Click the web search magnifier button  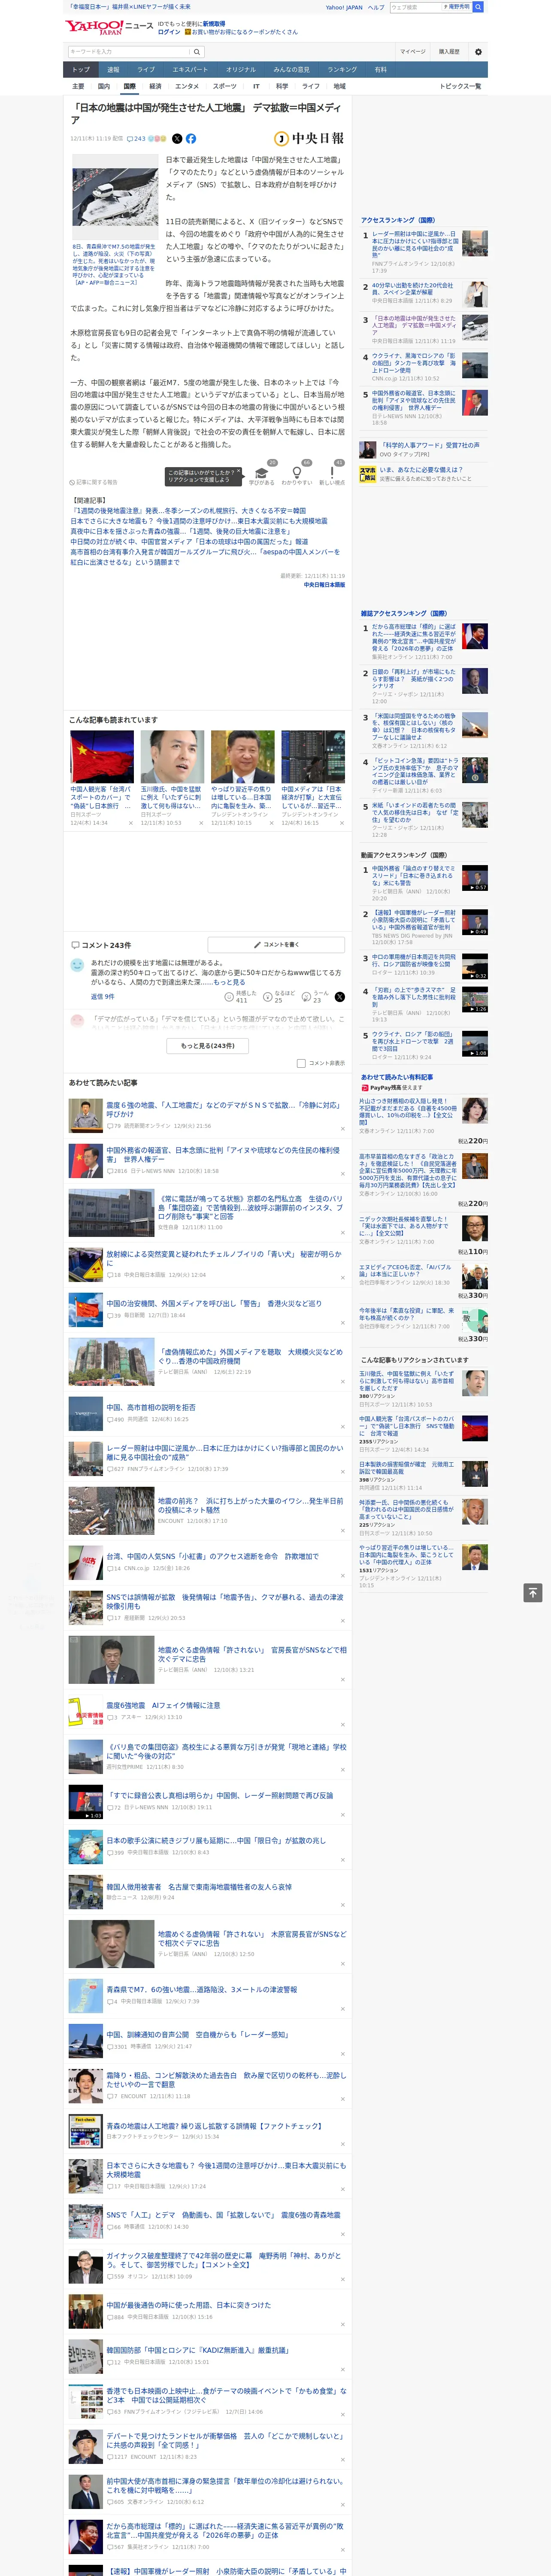[x=478, y=7]
